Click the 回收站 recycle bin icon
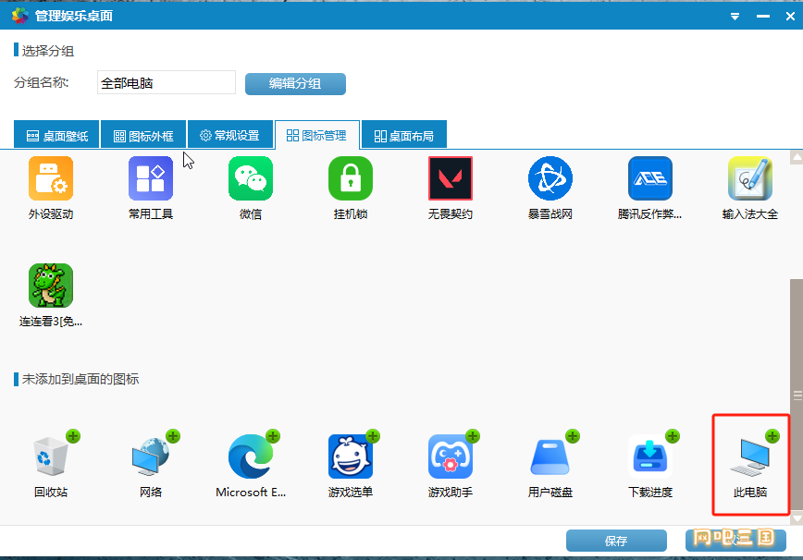 51,457
